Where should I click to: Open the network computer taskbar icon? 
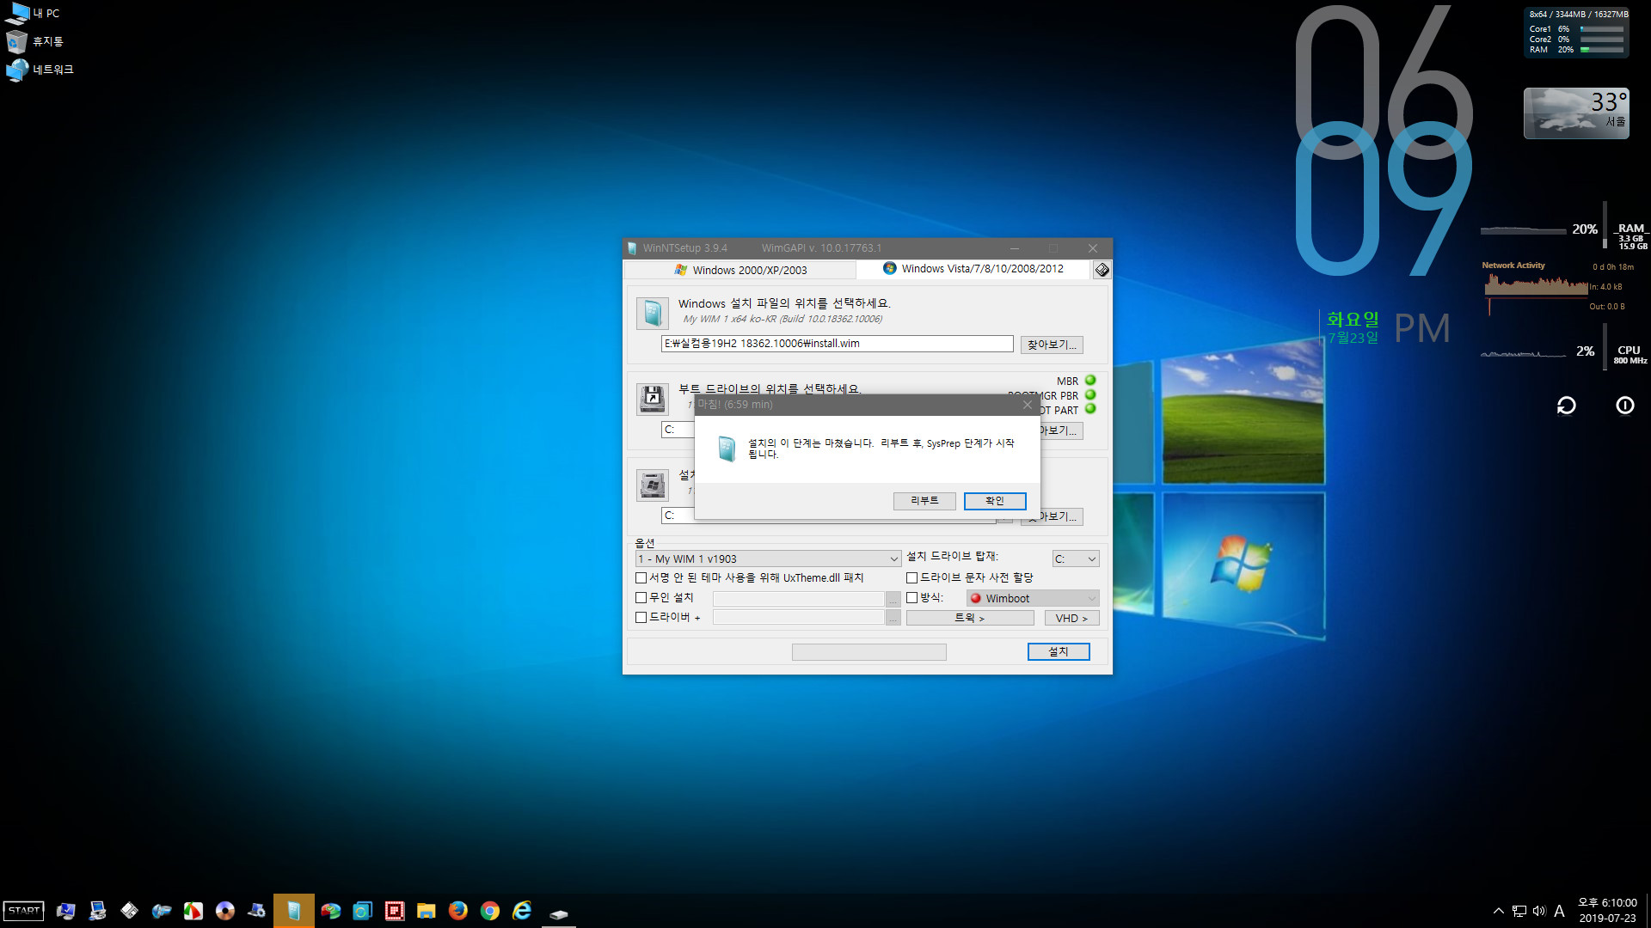coord(98,911)
